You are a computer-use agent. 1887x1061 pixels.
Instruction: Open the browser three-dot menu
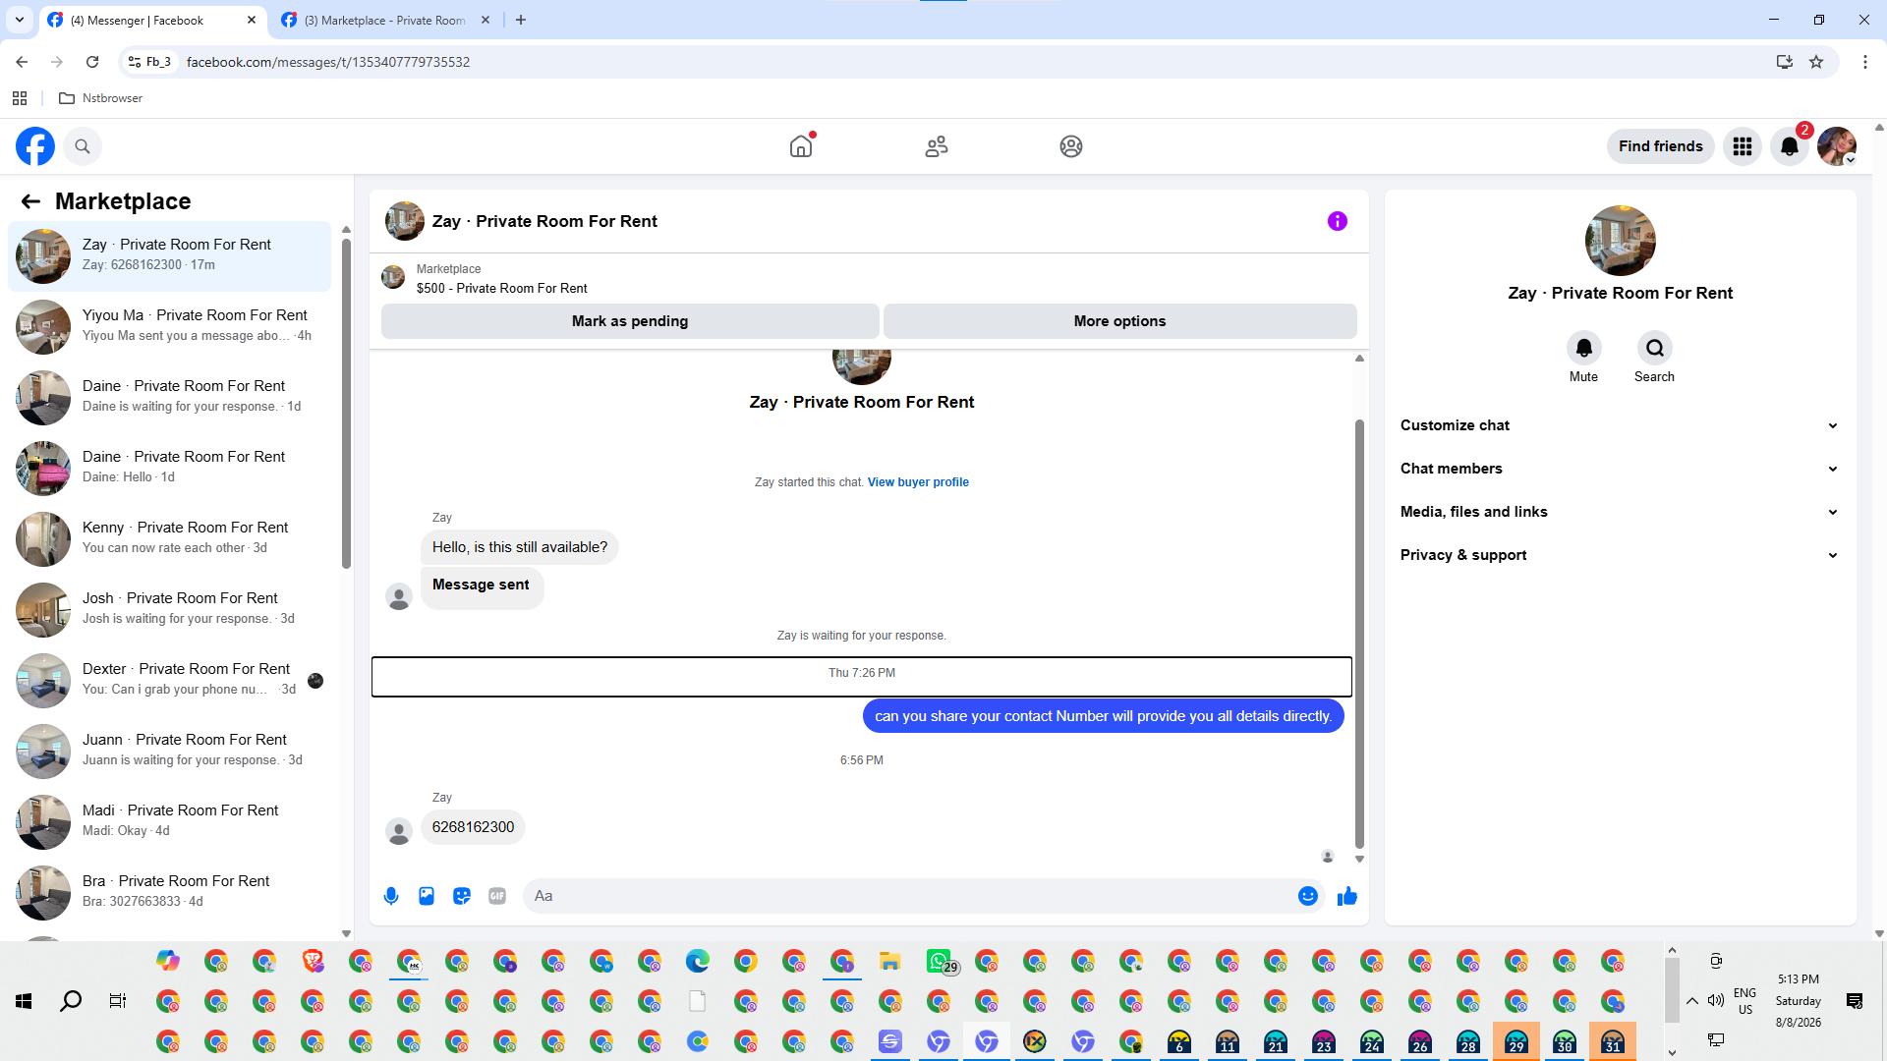(1865, 62)
